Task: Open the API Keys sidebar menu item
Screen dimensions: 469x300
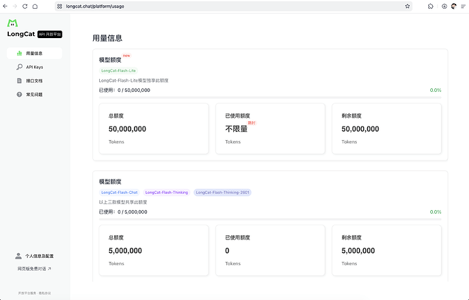Action: 35,67
